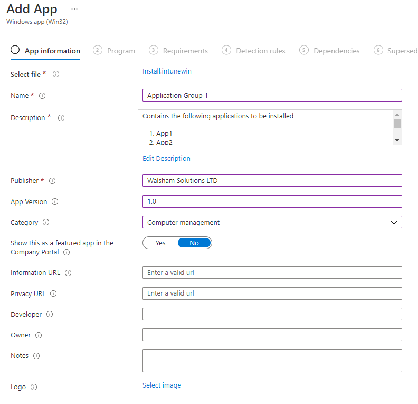Open the Install.intunewin file link
Screen dimensions: 418x404
point(167,71)
